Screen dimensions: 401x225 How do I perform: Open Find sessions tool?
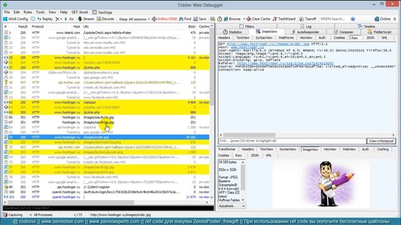[185, 19]
